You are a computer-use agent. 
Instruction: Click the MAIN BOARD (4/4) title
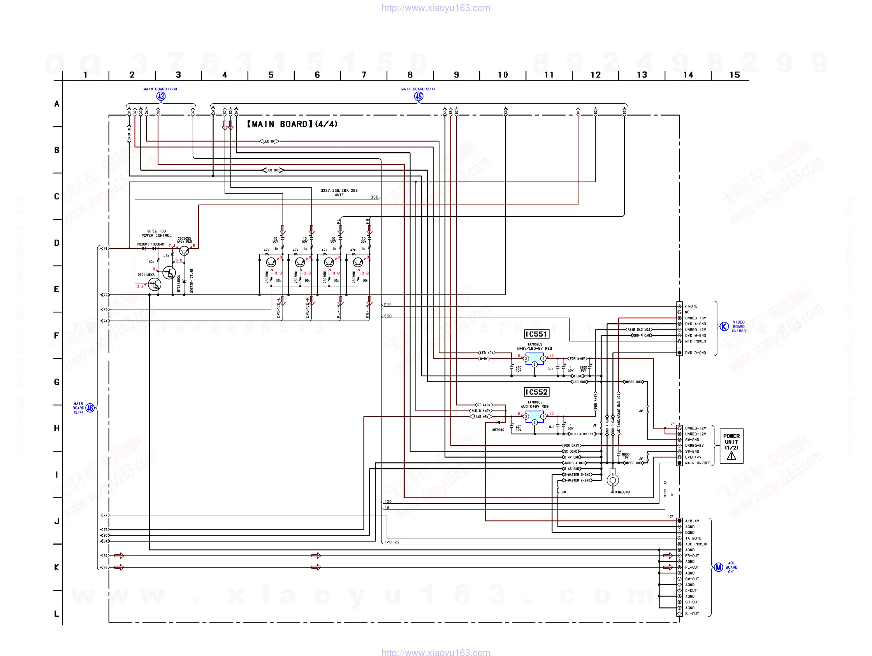click(x=292, y=124)
